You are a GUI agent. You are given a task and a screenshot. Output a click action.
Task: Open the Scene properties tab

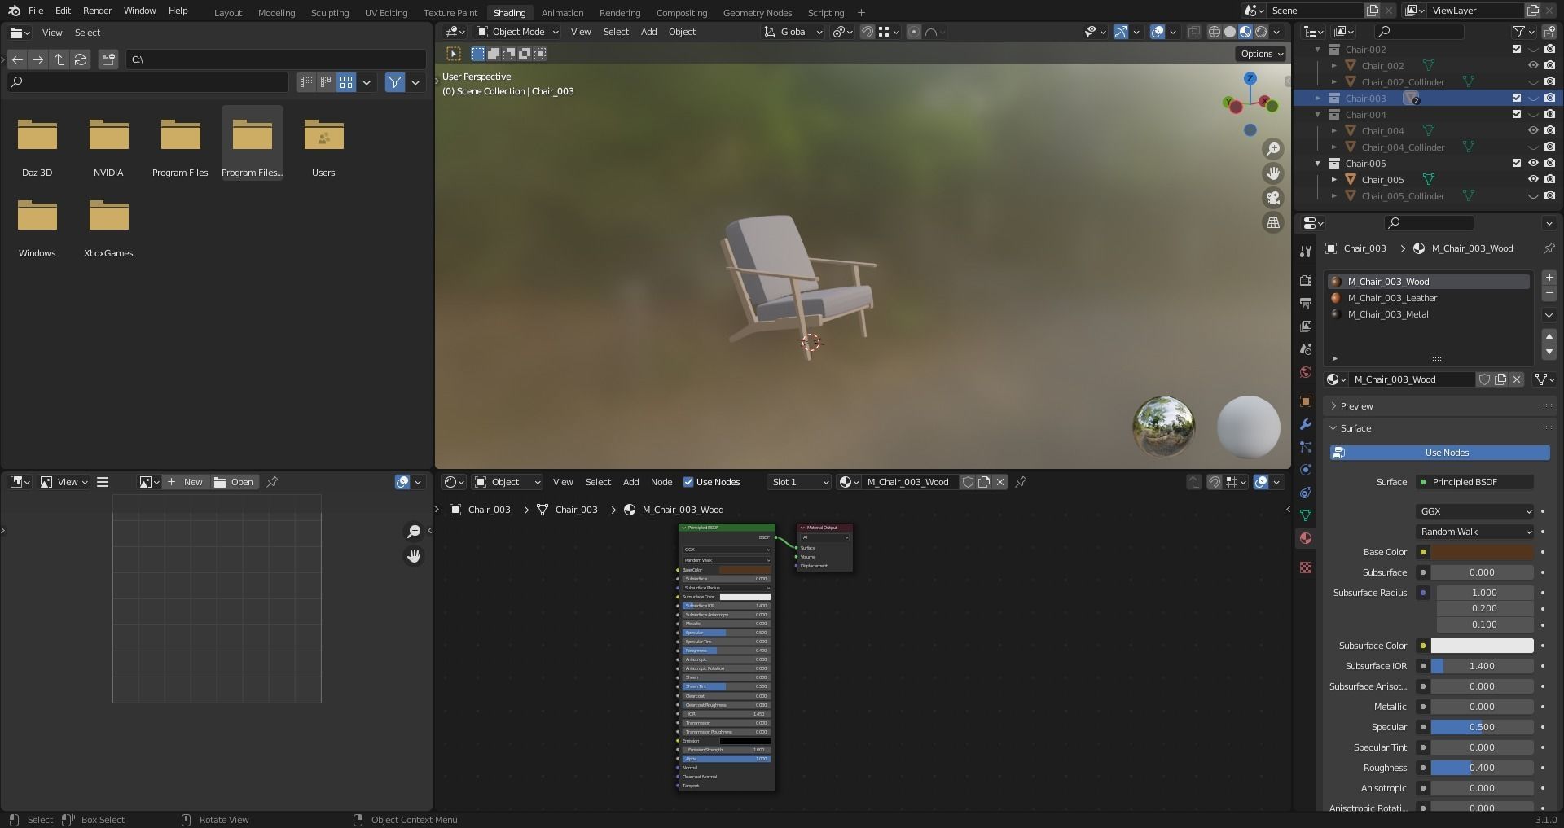1306,348
